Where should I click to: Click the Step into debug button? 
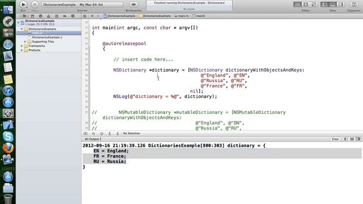click(109, 134)
